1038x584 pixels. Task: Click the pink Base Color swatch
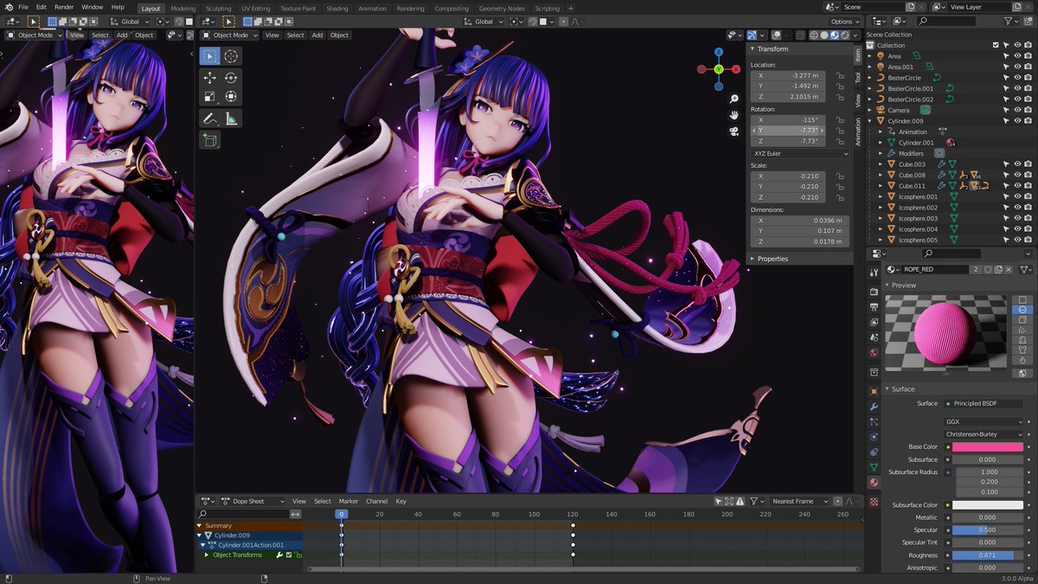(988, 447)
